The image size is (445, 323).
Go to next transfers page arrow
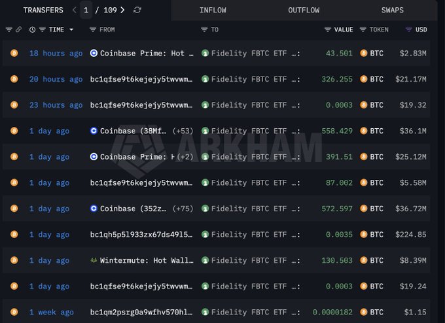point(122,10)
